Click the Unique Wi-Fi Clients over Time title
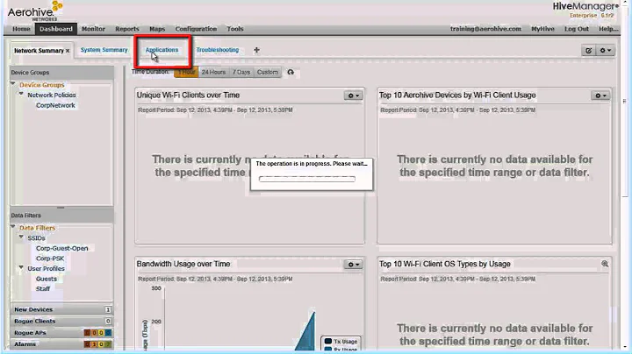 point(188,96)
